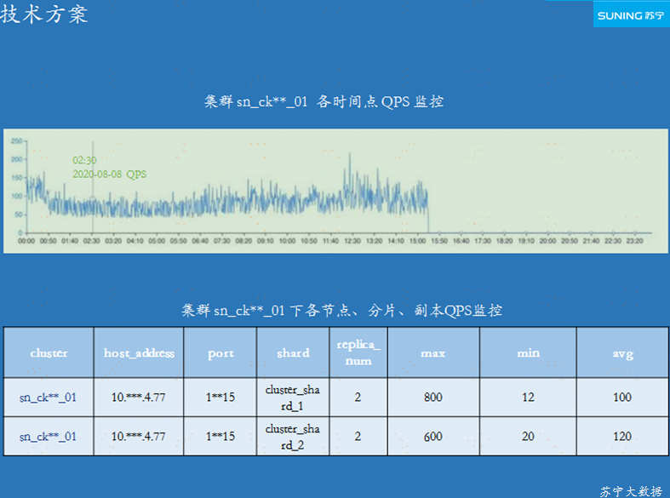Click sn_ck**_01 in the cluster_shard_2 row

(48, 437)
